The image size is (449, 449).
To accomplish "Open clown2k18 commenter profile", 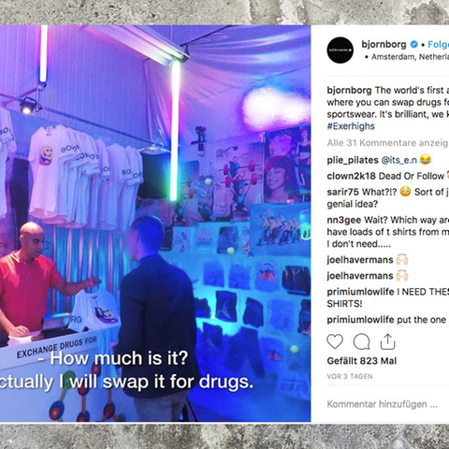I will click(x=351, y=176).
